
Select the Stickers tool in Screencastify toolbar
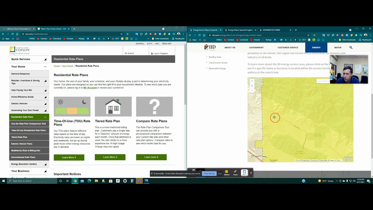click(227, 173)
